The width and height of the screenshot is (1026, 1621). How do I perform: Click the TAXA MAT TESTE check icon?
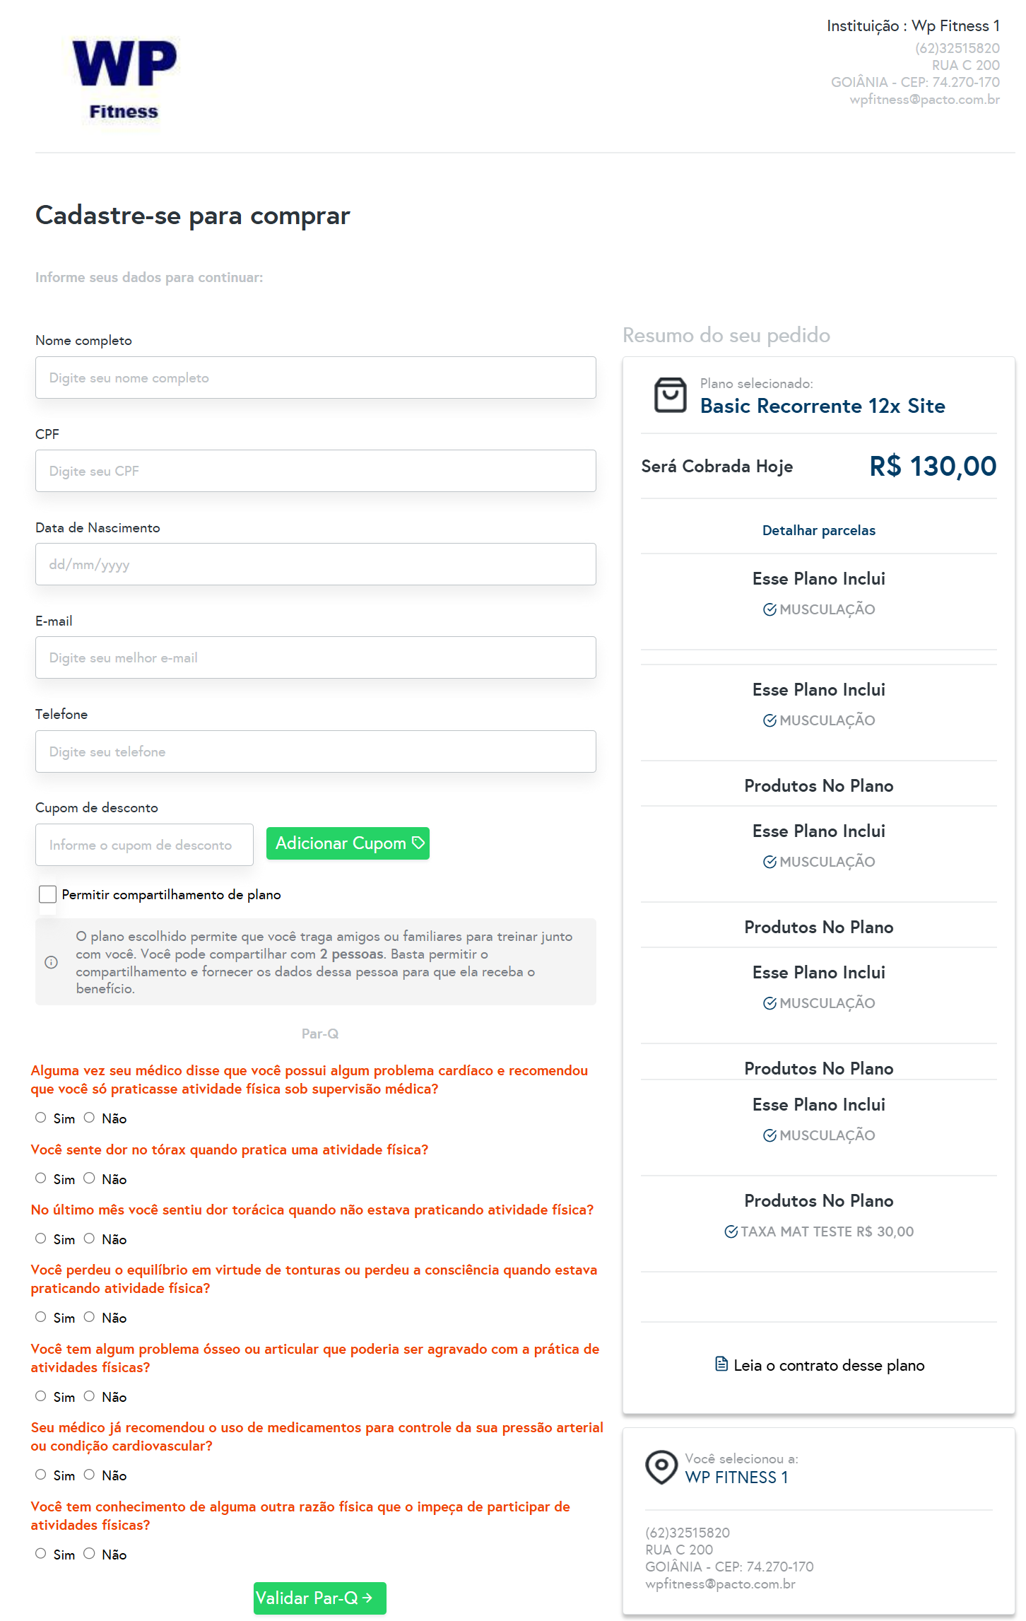click(731, 1231)
